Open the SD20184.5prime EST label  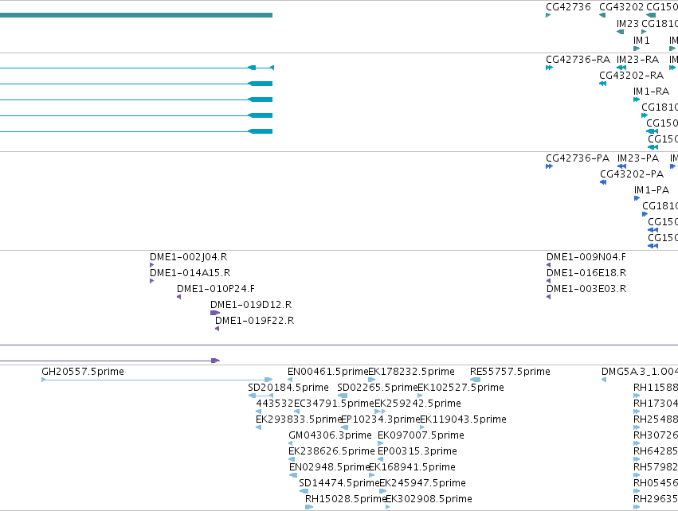288,388
